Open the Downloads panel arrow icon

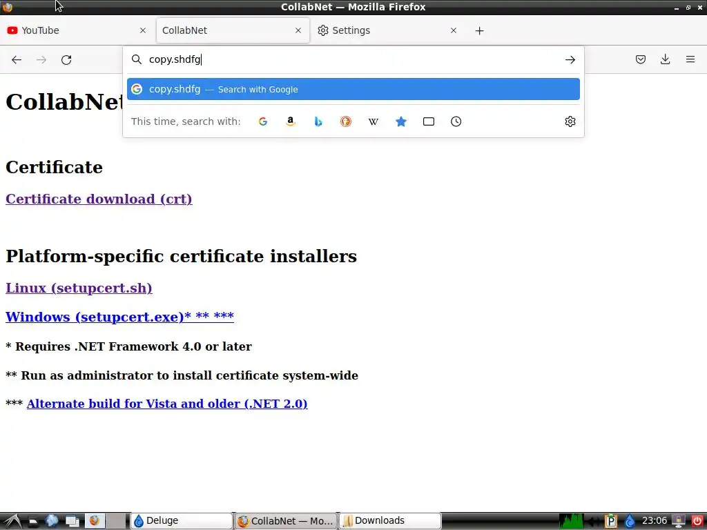(665, 59)
